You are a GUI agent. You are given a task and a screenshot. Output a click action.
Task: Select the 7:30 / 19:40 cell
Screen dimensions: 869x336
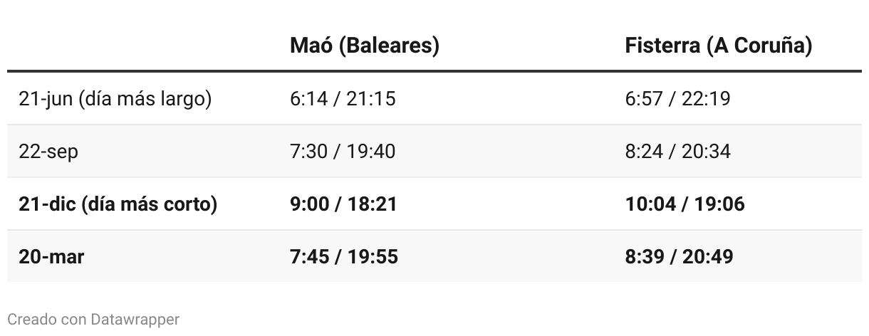[x=343, y=152]
